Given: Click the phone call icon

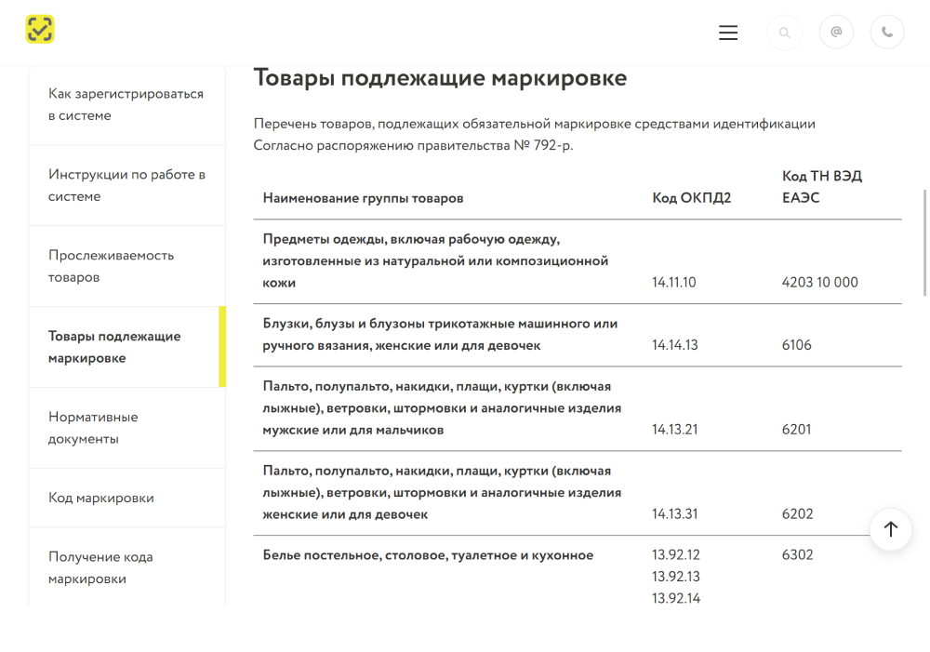Looking at the screenshot, I should pos(887,33).
